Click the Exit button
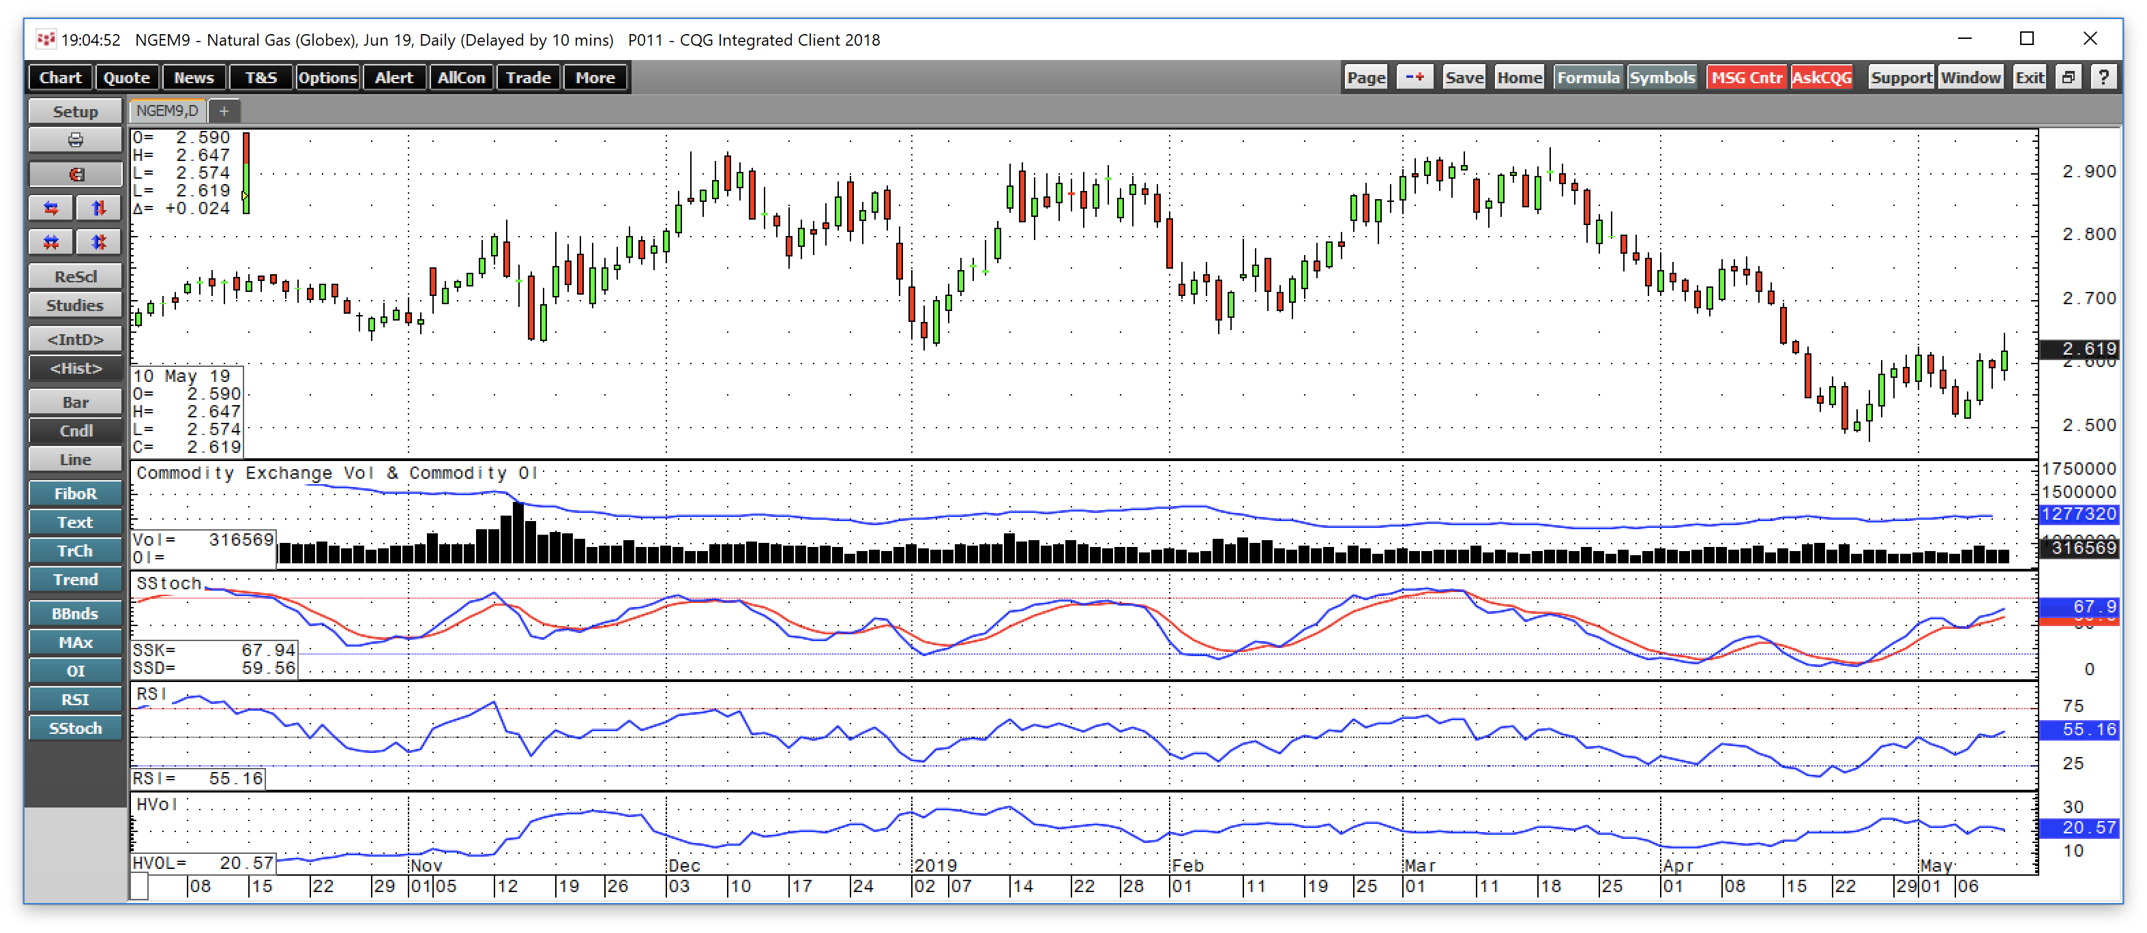 click(x=2030, y=78)
